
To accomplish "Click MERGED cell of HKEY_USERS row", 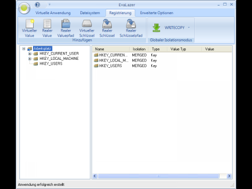I will click(x=139, y=66).
